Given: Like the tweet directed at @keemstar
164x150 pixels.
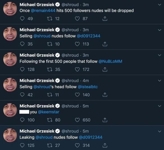Looking at the screenshot, I should pyautogui.click(x=77, y=120).
